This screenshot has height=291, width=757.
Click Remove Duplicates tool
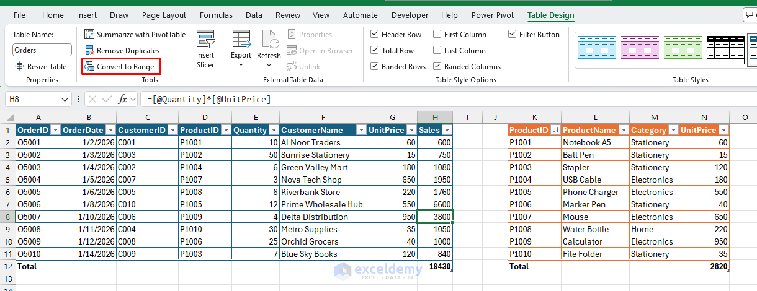pyautogui.click(x=122, y=51)
